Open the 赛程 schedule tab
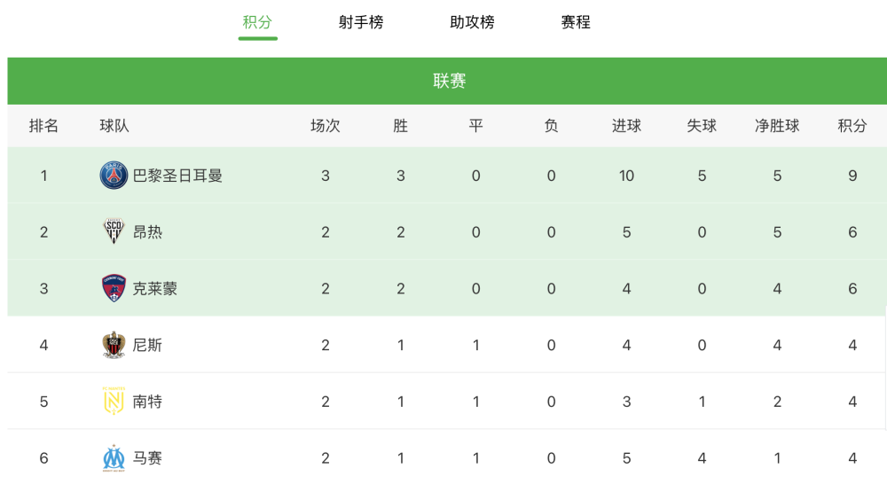The height and width of the screenshot is (484, 887). point(576,22)
